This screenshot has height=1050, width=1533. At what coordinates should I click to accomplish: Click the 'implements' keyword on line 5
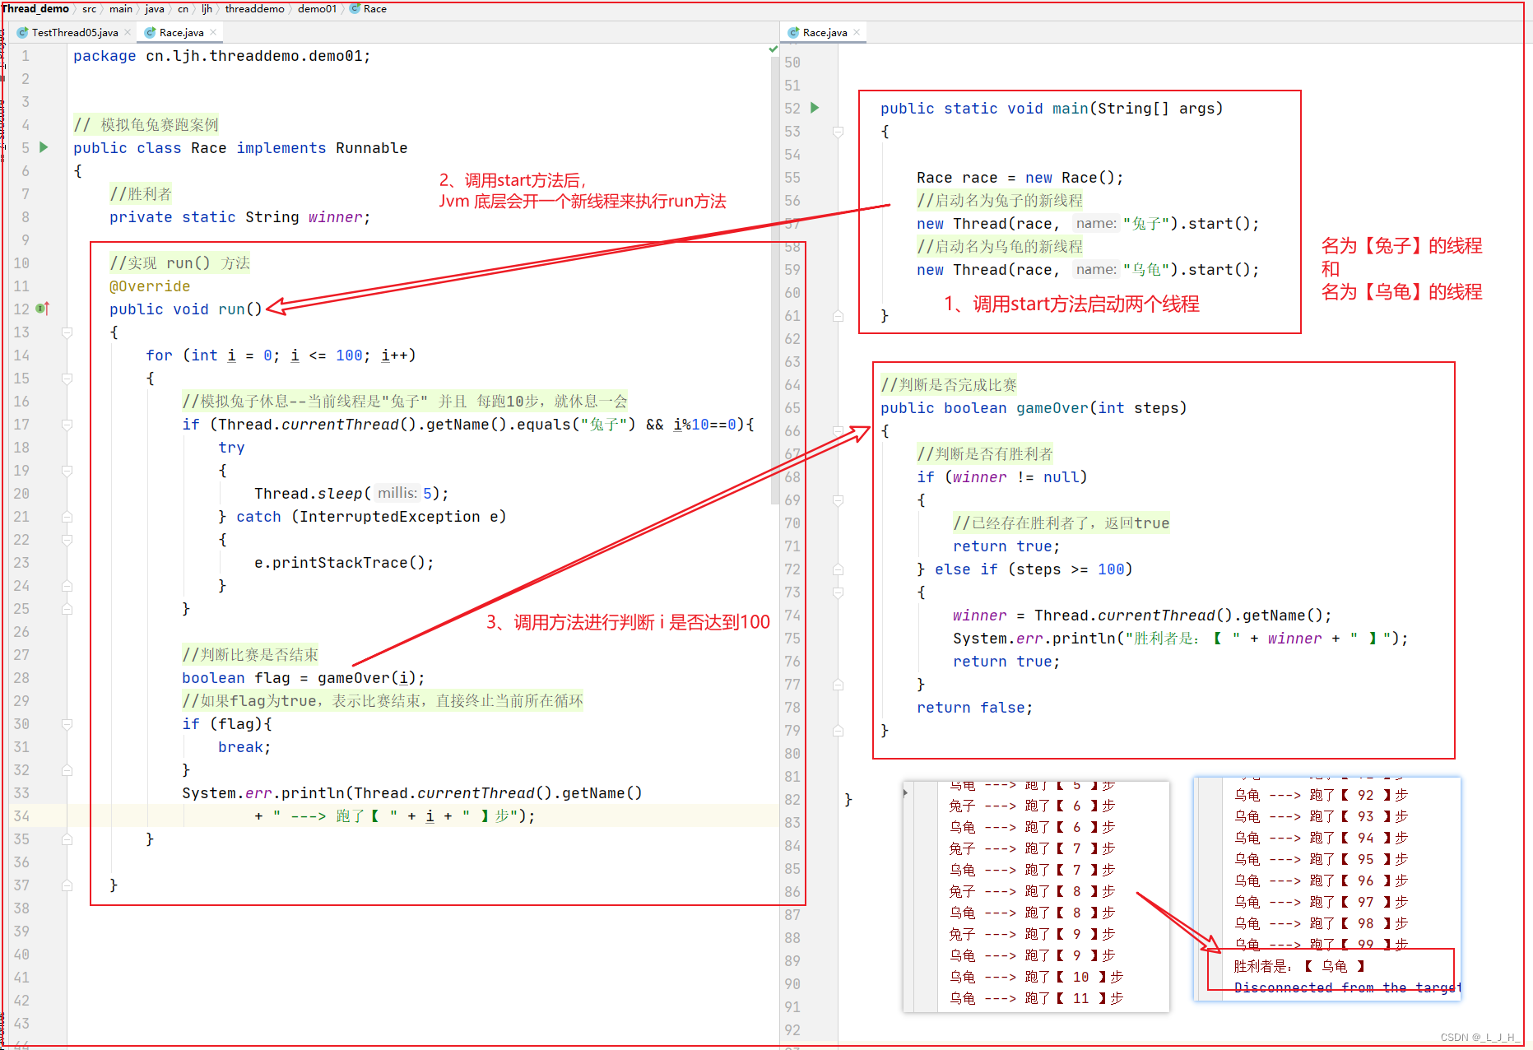pyautogui.click(x=281, y=148)
